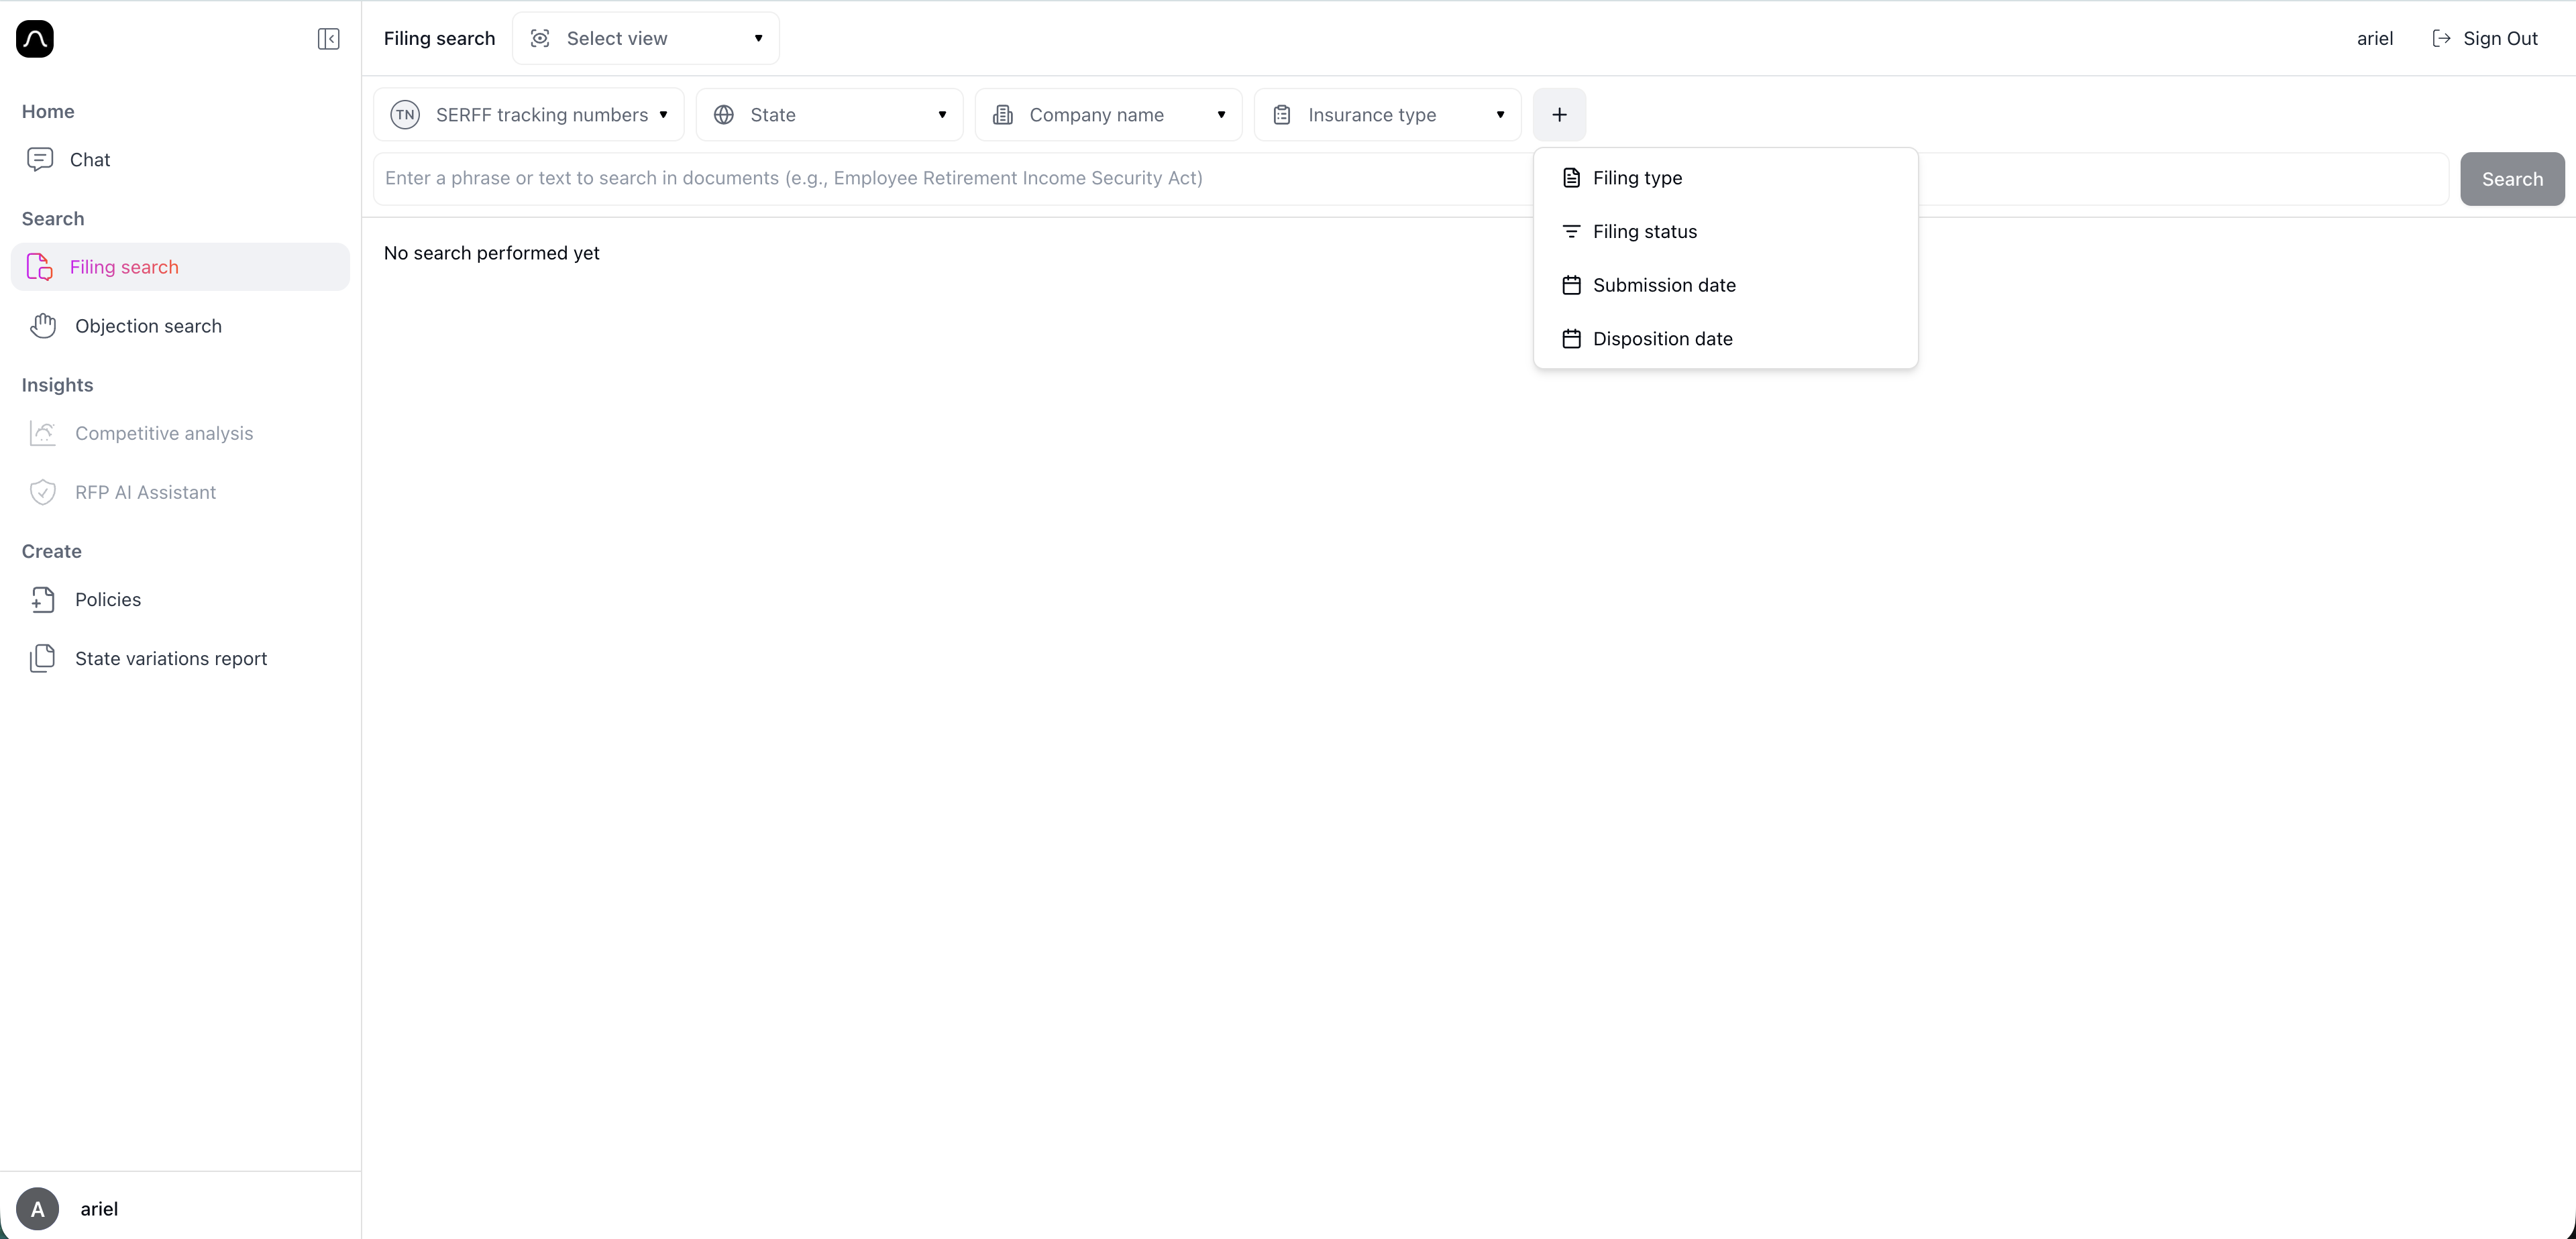The width and height of the screenshot is (2576, 1239).
Task: Open the Company name dropdown
Action: coord(1108,115)
